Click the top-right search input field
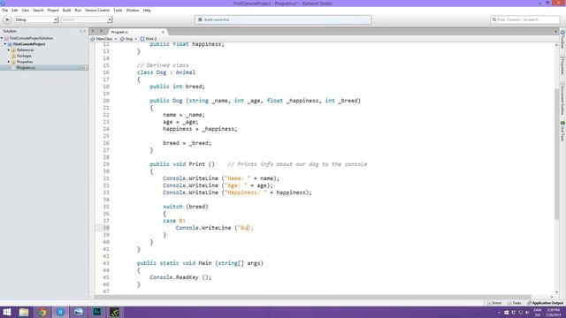 [x=525, y=19]
